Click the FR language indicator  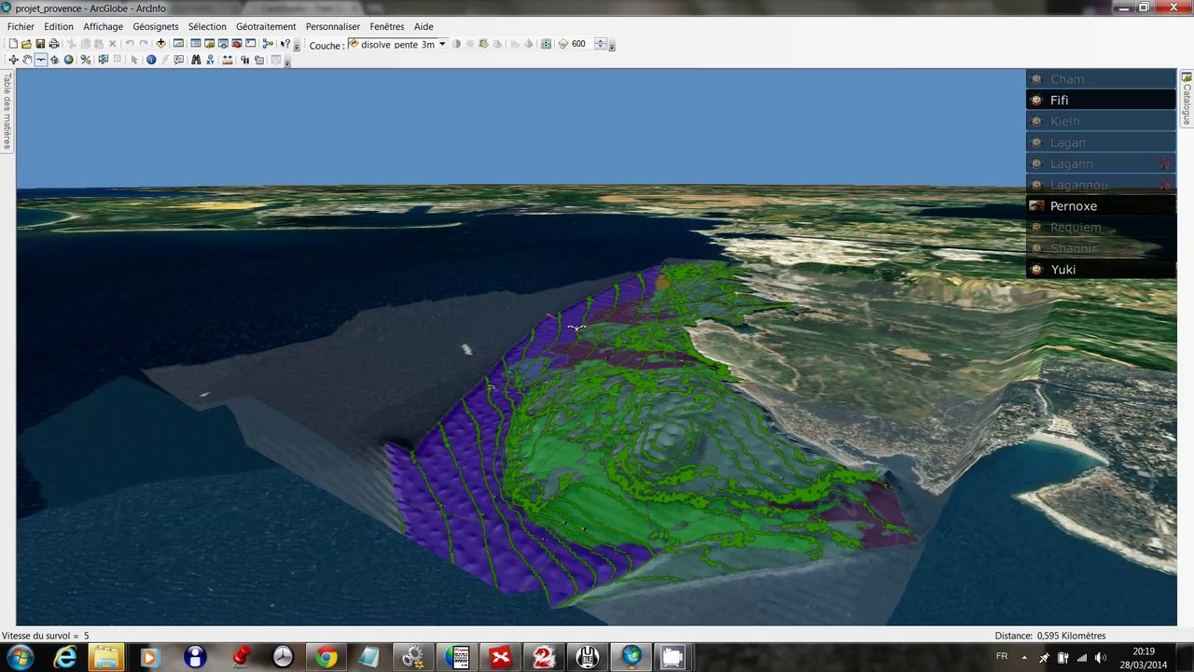(1002, 656)
